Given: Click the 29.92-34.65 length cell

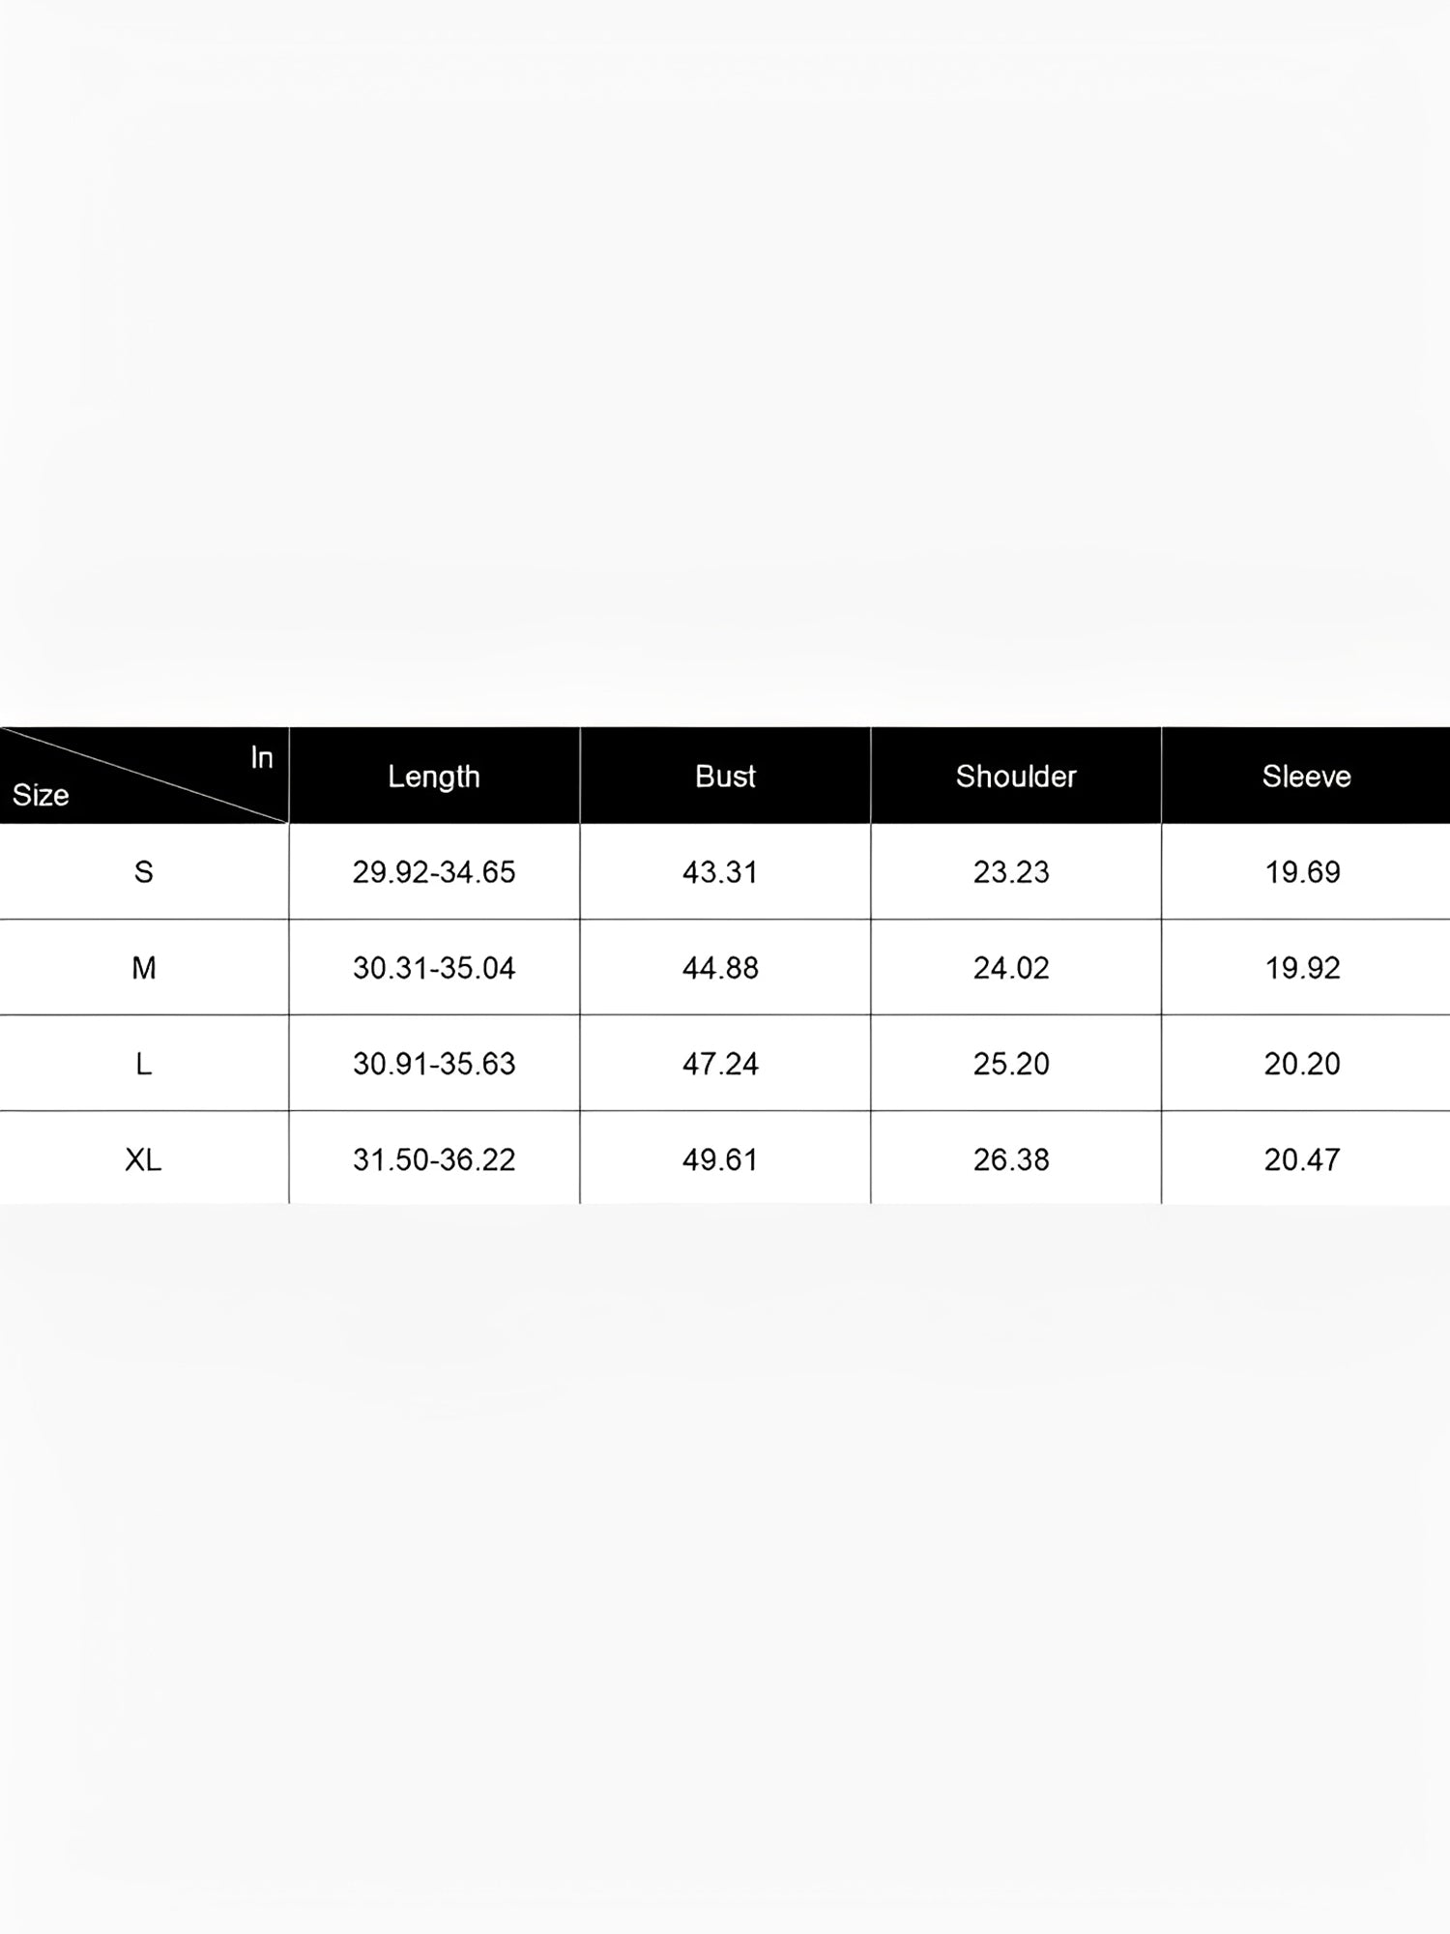Looking at the screenshot, I should coord(434,872).
